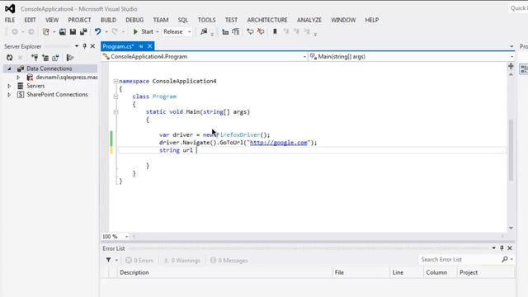The width and height of the screenshot is (528, 297).
Task: Click Connect to Server icon
Action: coord(45,58)
